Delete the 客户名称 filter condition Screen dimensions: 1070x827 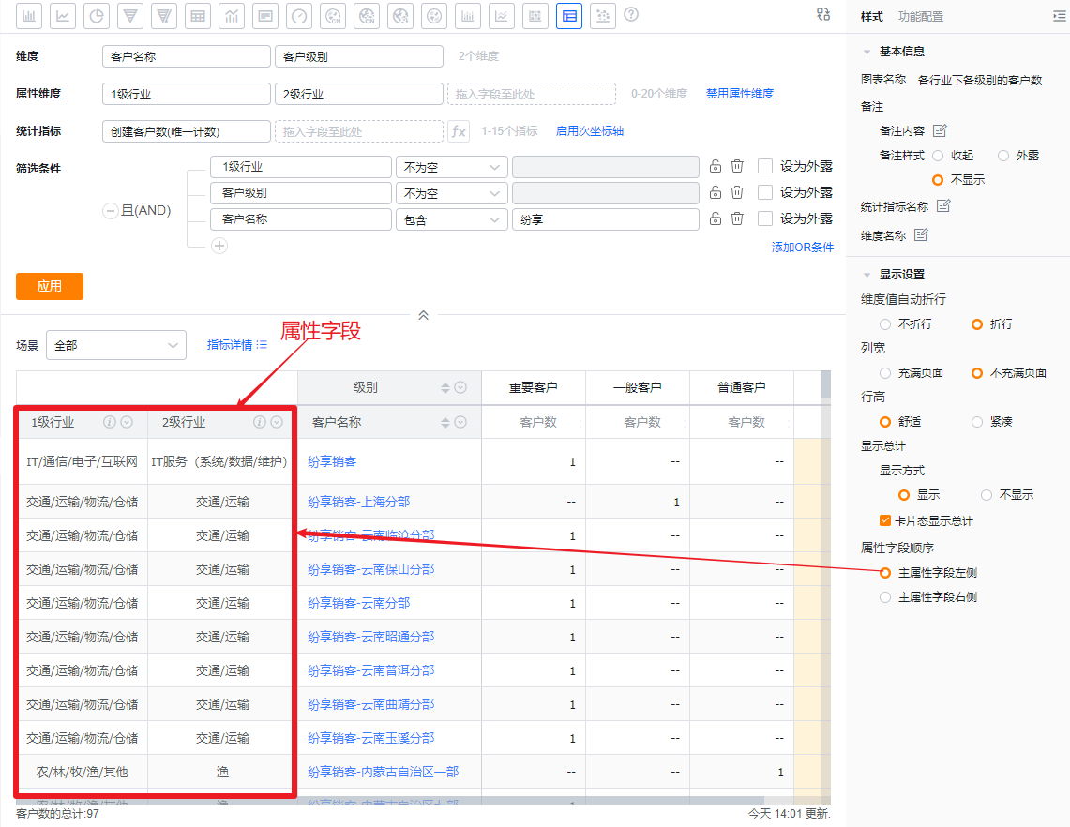click(737, 218)
